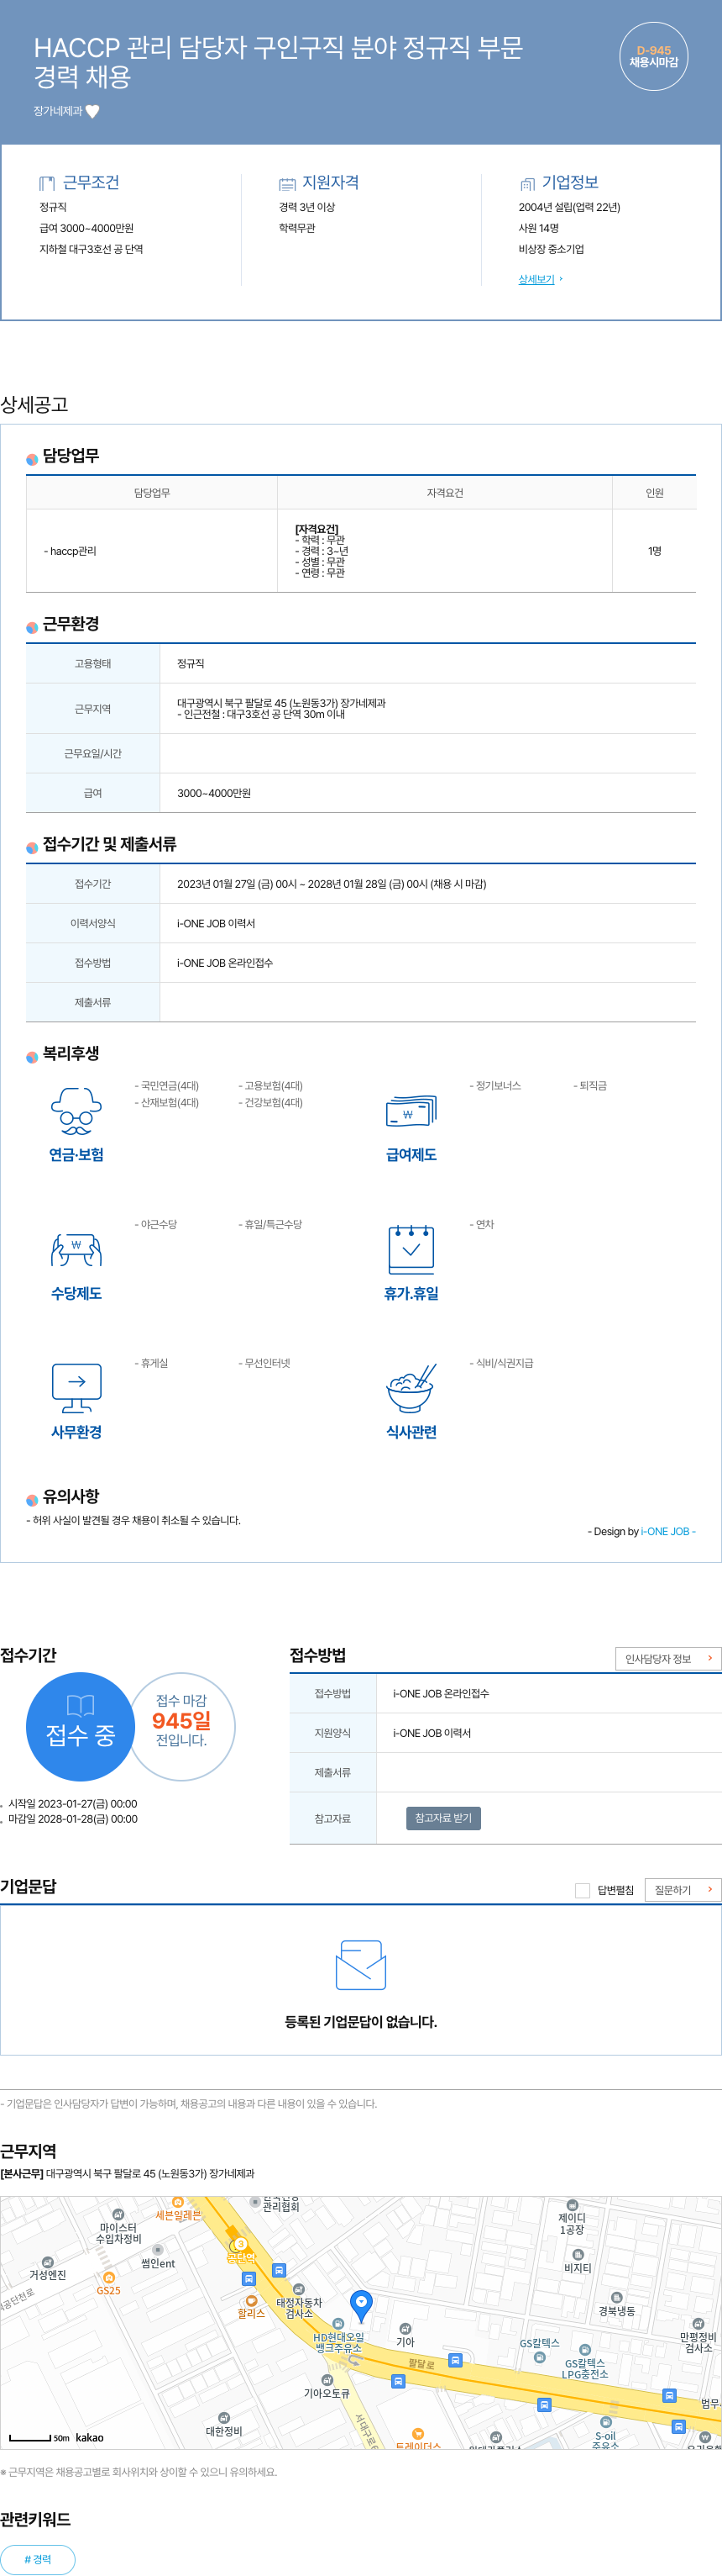This screenshot has width=722, height=2576.
Task: Click the 1명 recruitment count cell
Action: [x=654, y=551]
